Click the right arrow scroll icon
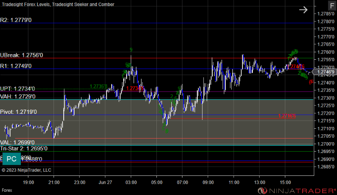Screen dimensions: 337x195 [303, 10]
